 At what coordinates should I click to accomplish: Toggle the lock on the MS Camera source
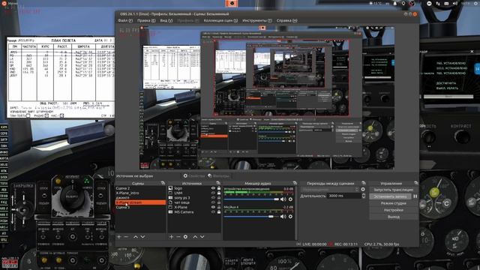(x=219, y=211)
